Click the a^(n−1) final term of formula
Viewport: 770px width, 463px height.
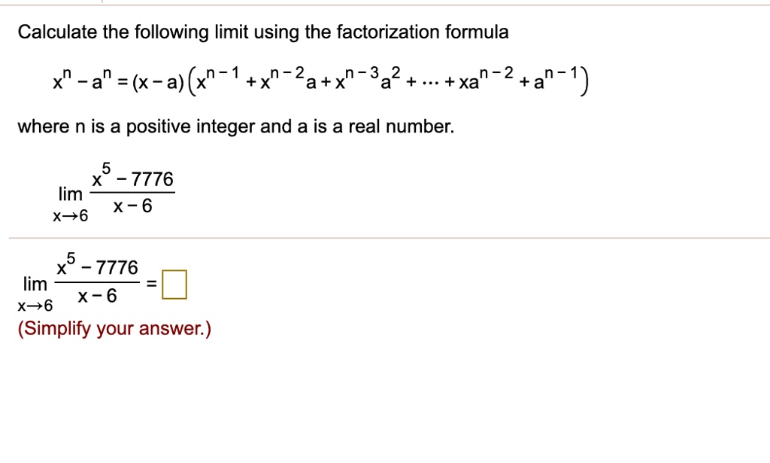557,78
